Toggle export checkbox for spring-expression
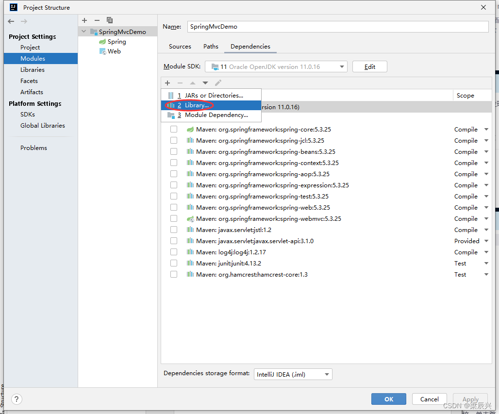Screen dimensions: 499x414 tap(174, 185)
